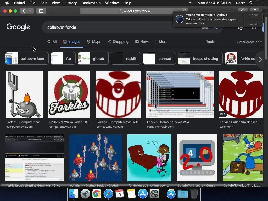Open Finder from the dock
This screenshot has width=268, height=201.
click(74, 194)
